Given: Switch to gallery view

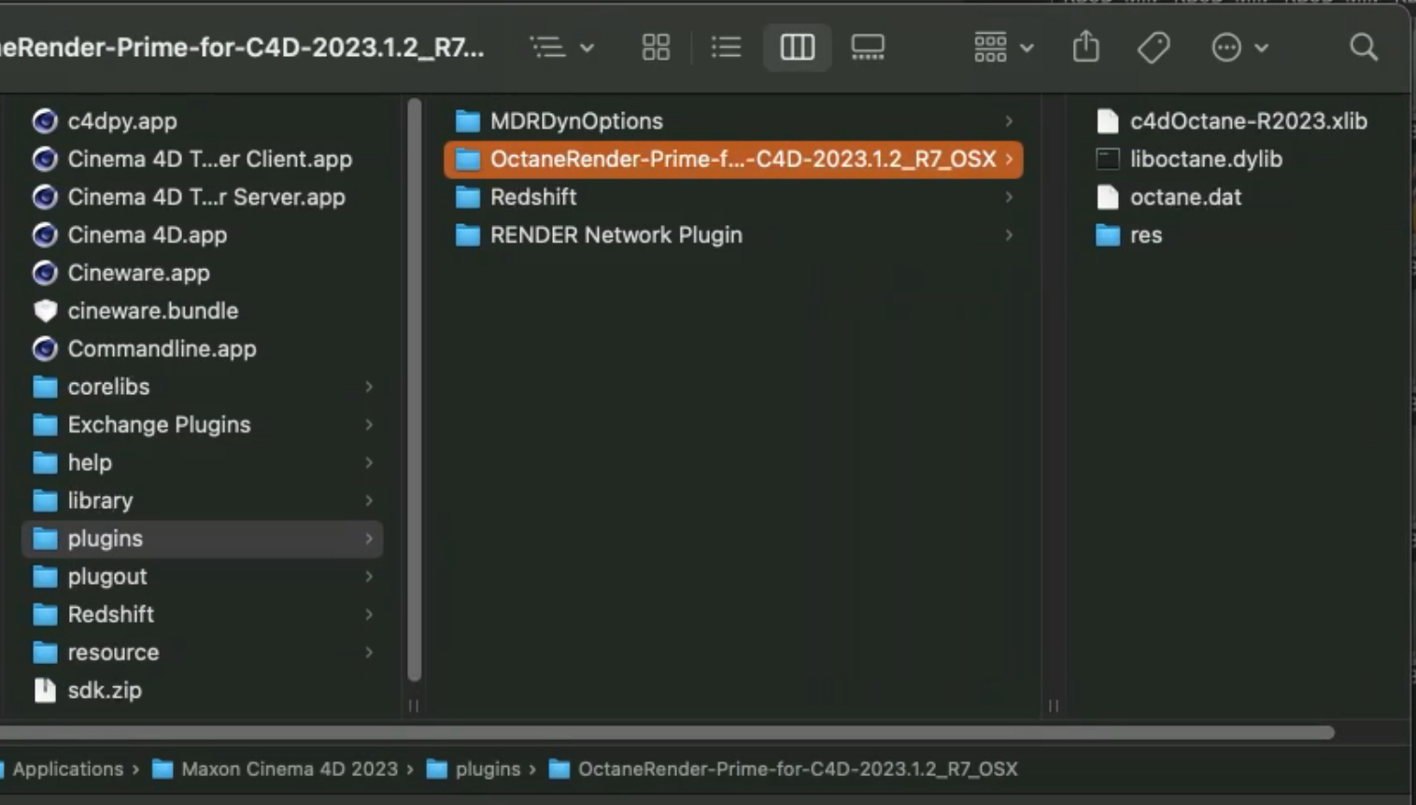Looking at the screenshot, I should (x=868, y=47).
